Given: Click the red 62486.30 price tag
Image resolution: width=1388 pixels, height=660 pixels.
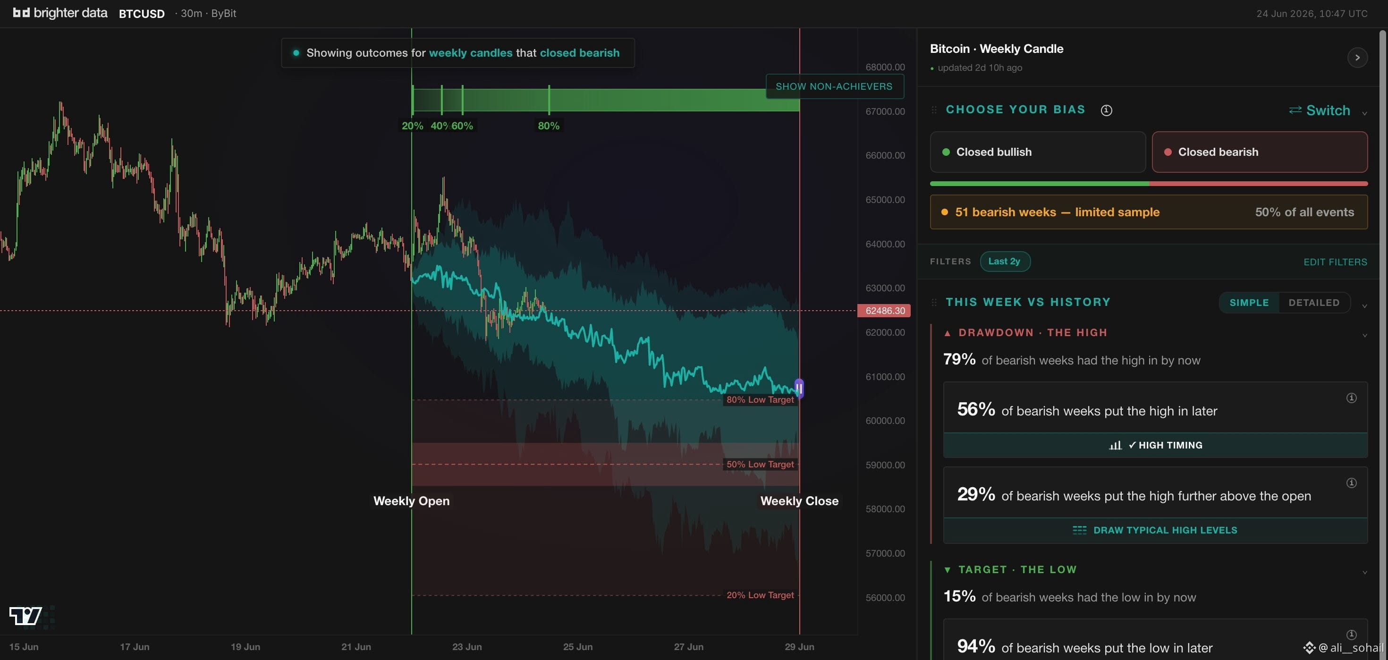Looking at the screenshot, I should coord(884,311).
